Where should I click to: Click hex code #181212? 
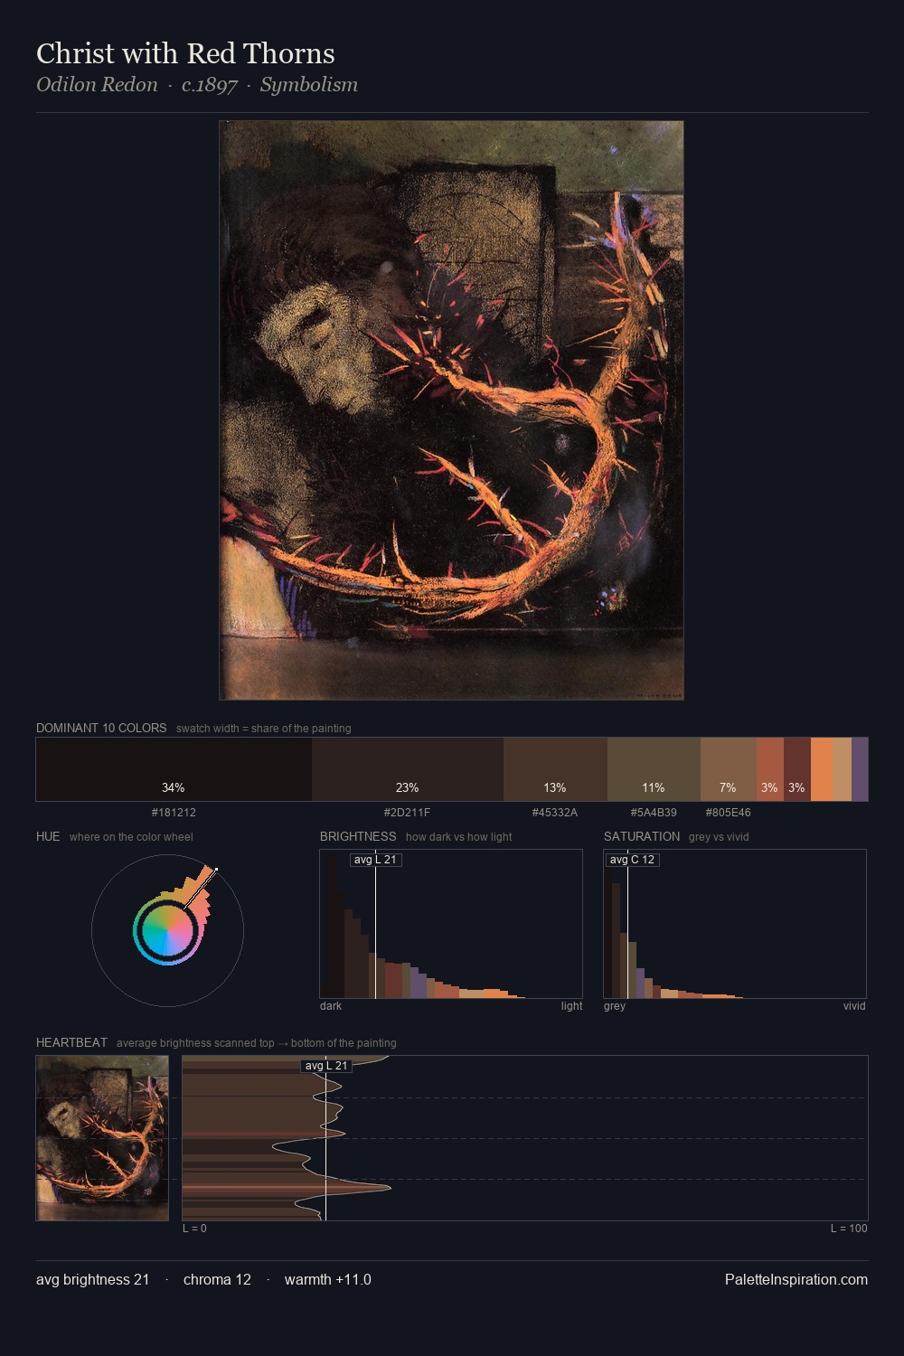(x=174, y=813)
